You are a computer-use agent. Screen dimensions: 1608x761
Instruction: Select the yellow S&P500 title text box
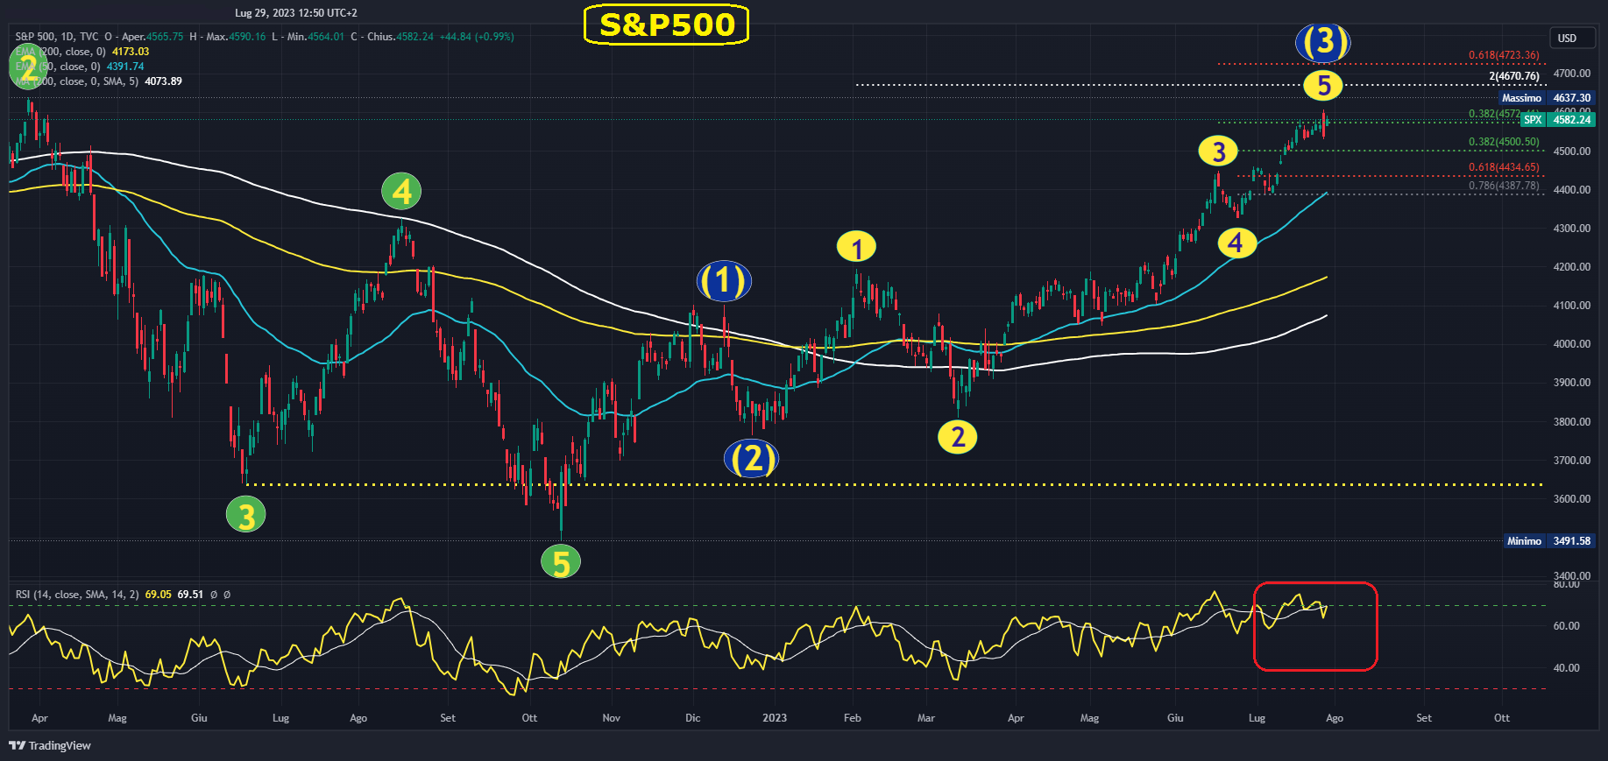[666, 25]
